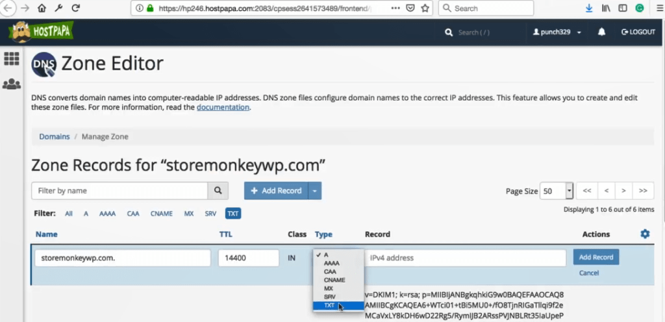Screen dimensions: 665x322
Task: Click the site info icon in URL bar
Action: click(x=139, y=8)
